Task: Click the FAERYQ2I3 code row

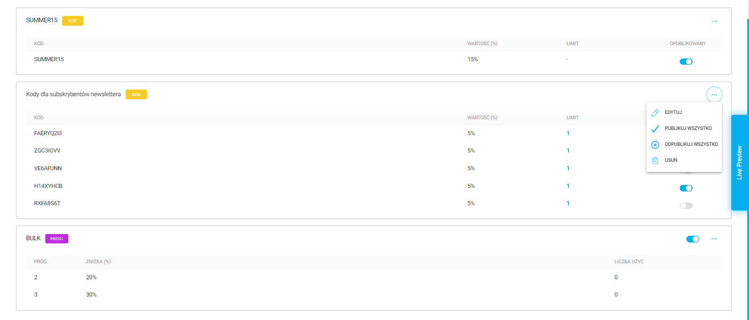Action: pyautogui.click(x=48, y=133)
